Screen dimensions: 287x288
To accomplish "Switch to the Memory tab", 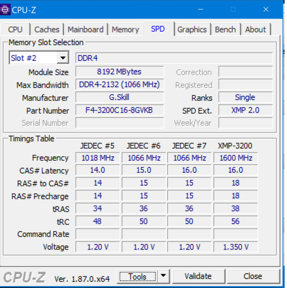I will [126, 29].
